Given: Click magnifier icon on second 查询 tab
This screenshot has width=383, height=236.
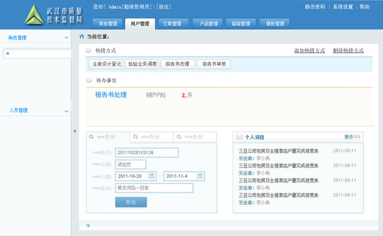Looking at the screenshot, I should 135,137.
